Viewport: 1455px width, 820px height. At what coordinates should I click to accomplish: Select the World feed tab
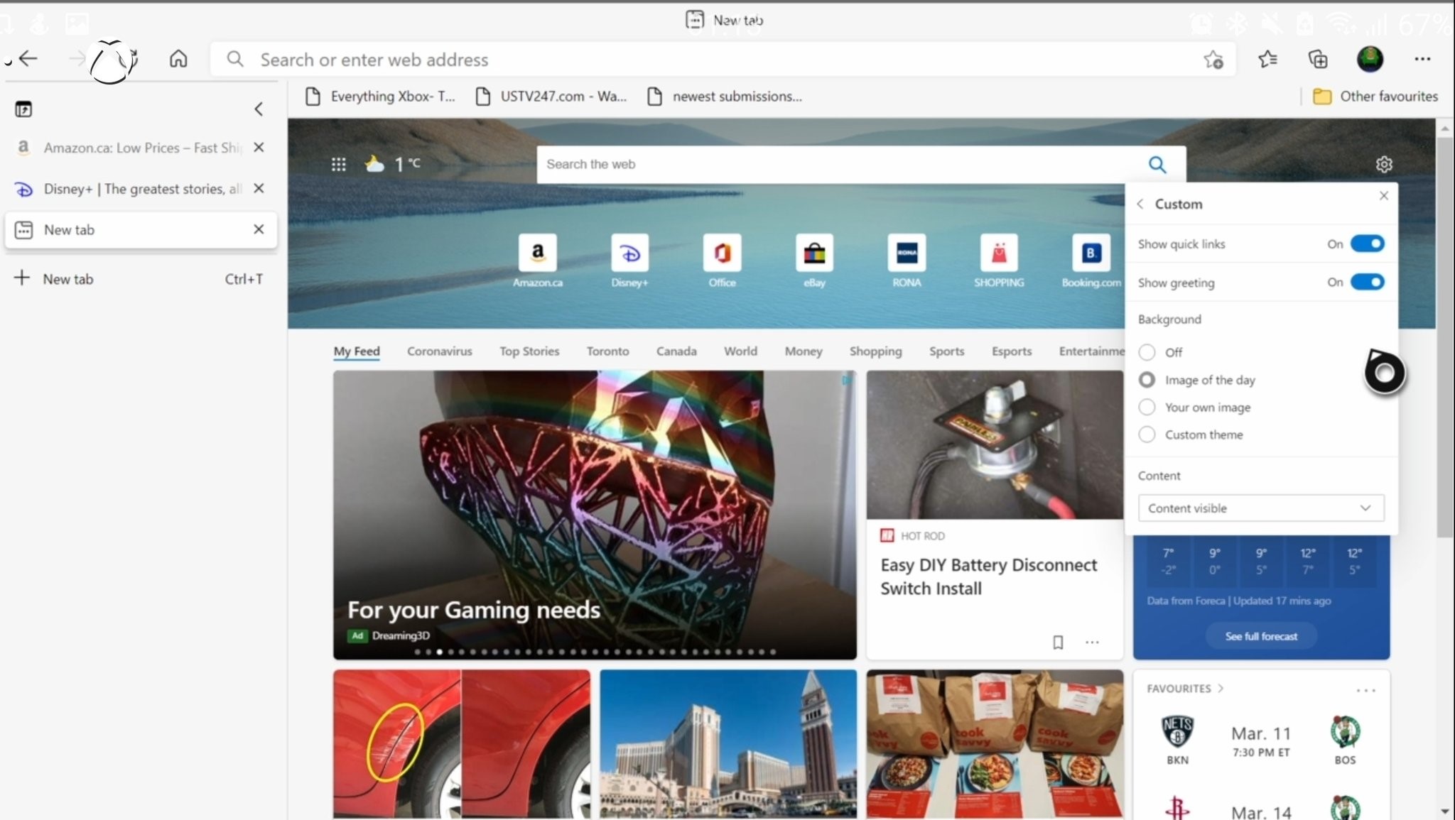click(x=740, y=351)
